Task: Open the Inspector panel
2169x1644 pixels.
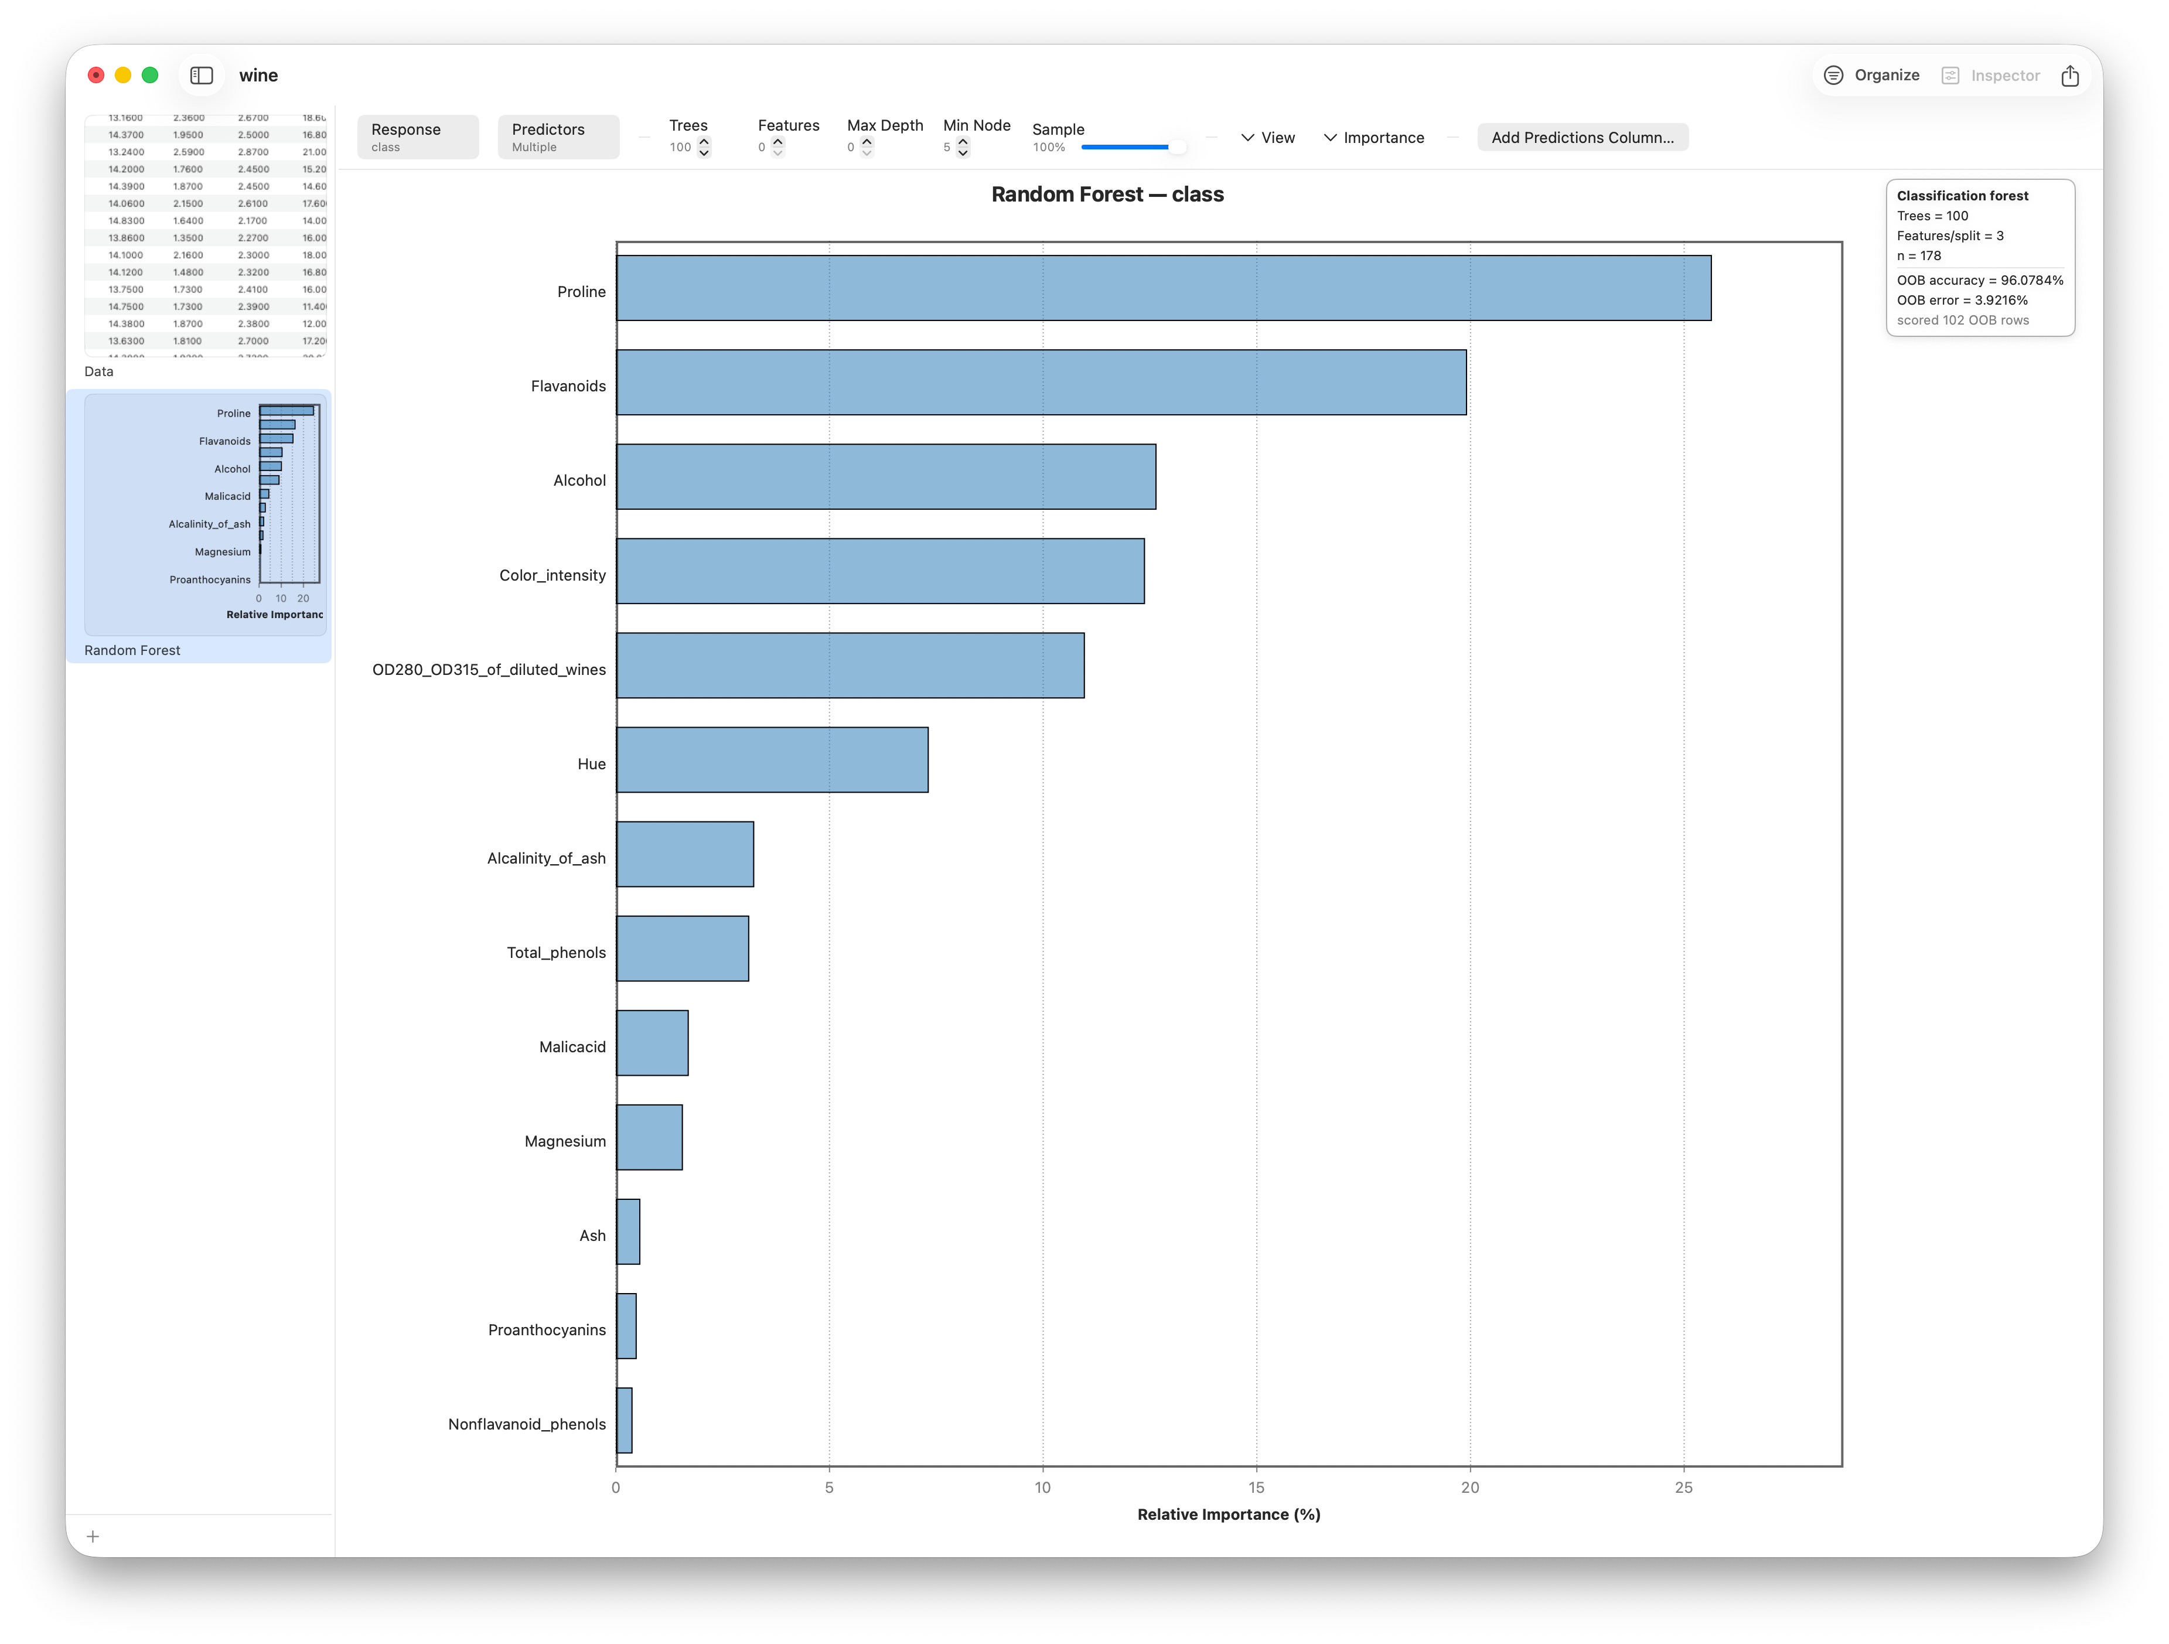Action: [x=1990, y=76]
